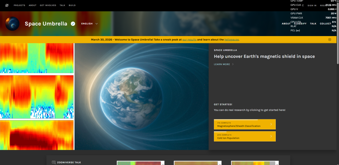Open About in the top Zooniverse bar

(x=33, y=5)
